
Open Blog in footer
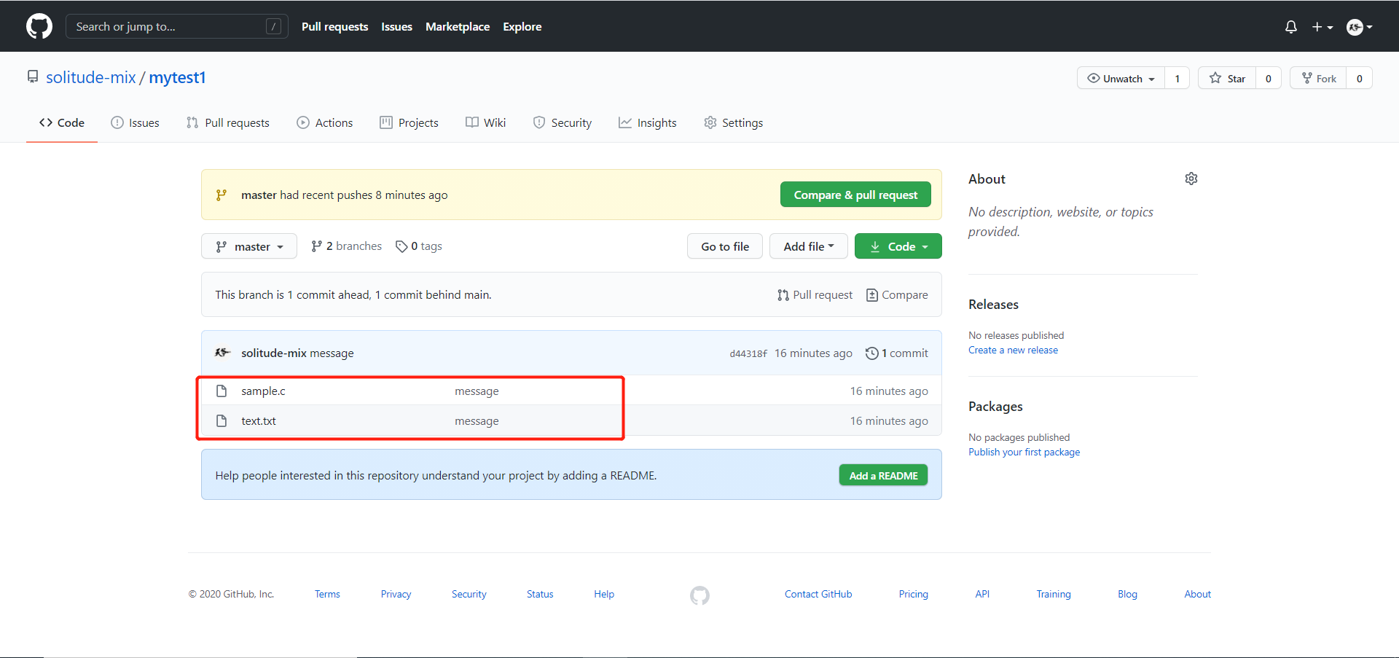(1127, 594)
